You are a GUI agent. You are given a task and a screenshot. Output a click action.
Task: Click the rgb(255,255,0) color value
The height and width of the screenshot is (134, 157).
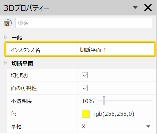pyautogui.click(x=114, y=114)
